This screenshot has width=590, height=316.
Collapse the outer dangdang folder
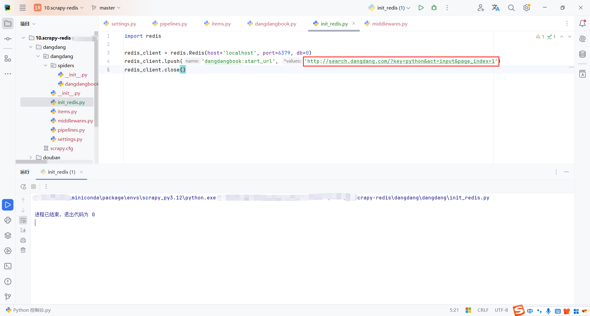[31, 47]
